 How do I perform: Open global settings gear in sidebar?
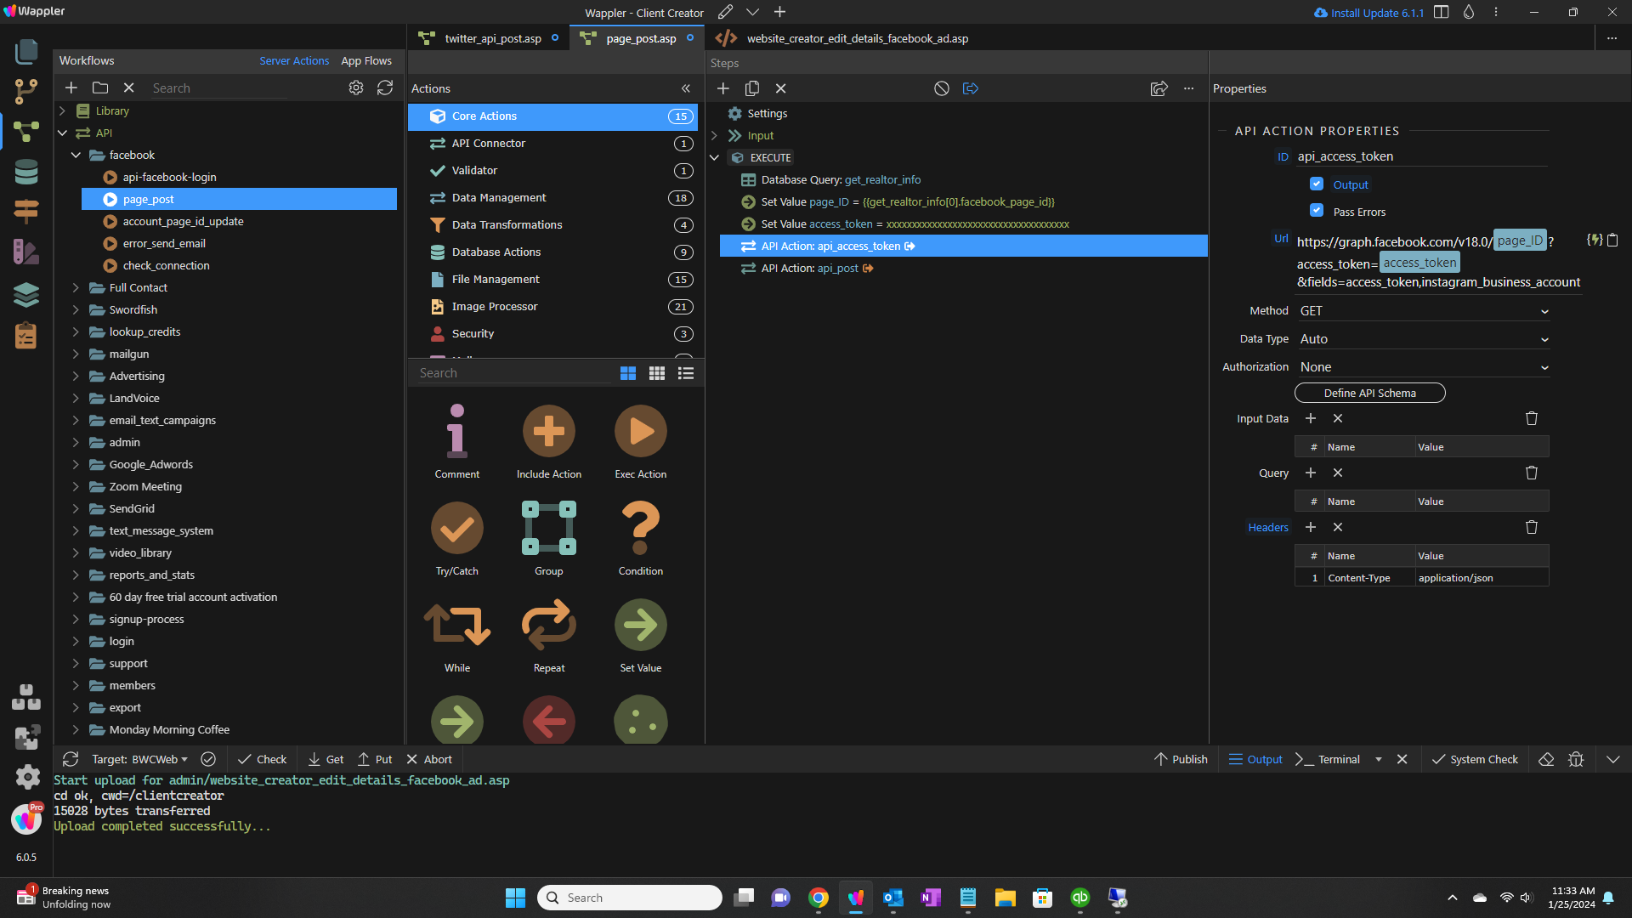pos(27,776)
